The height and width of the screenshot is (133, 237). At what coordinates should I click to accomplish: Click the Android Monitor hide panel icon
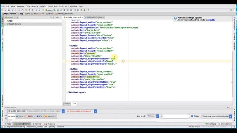coord(231,108)
